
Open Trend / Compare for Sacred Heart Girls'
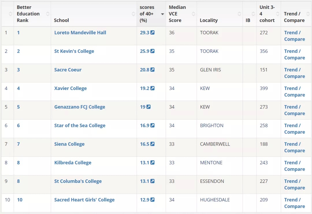(294, 203)
